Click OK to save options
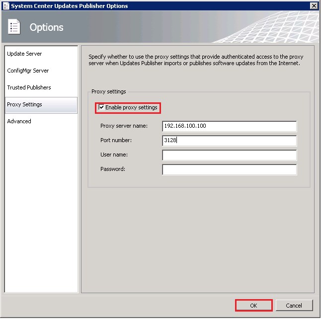 coord(253,305)
